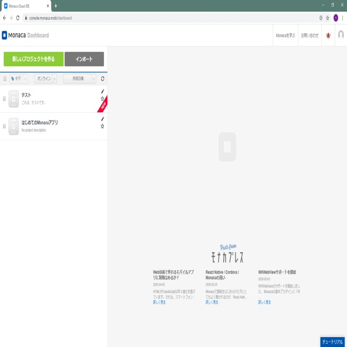Viewport: 347px width, 347px height.
Task: View site security lock info
Action: (x=26, y=18)
